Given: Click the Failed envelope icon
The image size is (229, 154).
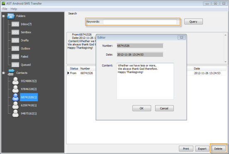Looking at the screenshot, I should [x=15, y=56].
